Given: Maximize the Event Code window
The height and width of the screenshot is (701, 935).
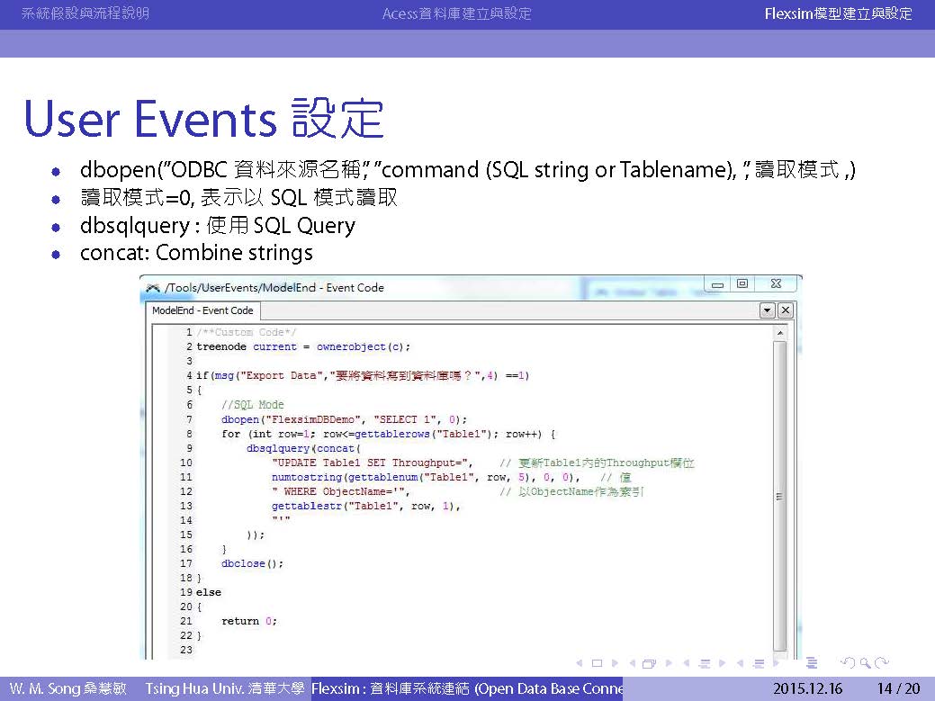Looking at the screenshot, I should pos(742,283).
